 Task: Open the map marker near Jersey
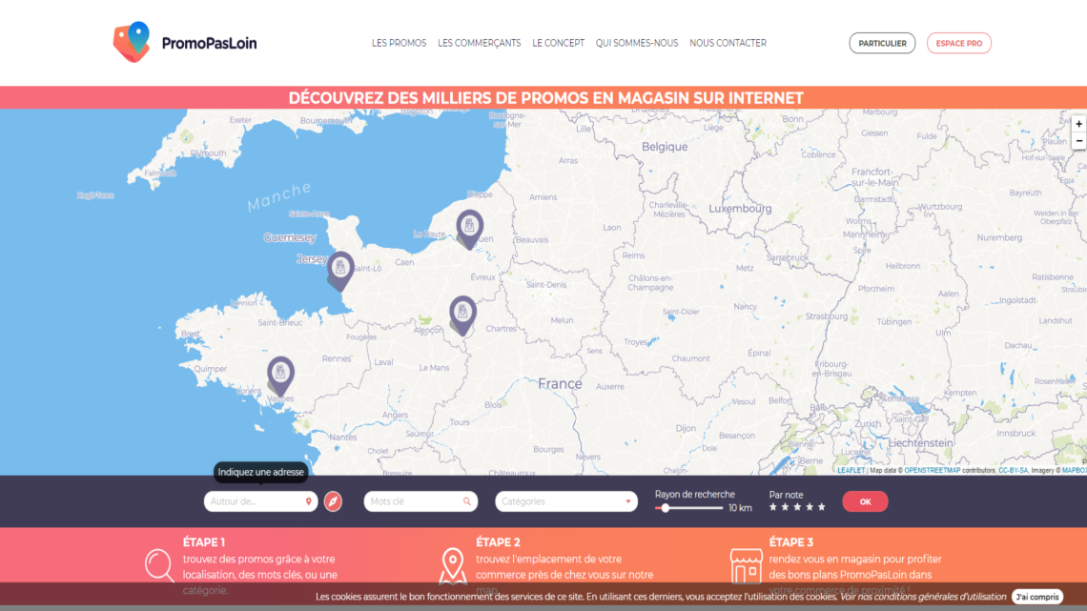(339, 270)
